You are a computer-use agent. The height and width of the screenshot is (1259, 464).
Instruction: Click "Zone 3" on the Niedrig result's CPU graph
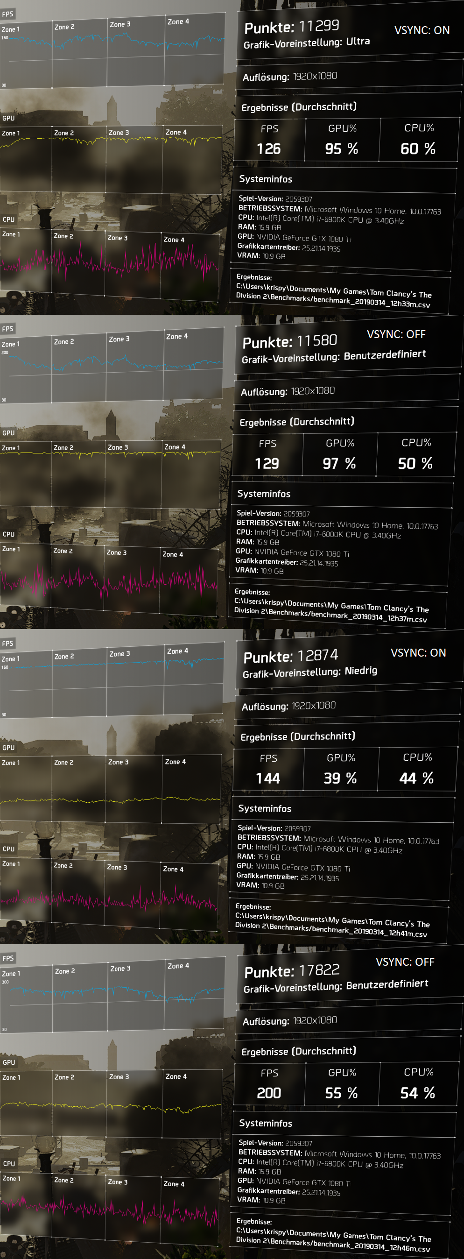click(x=117, y=867)
